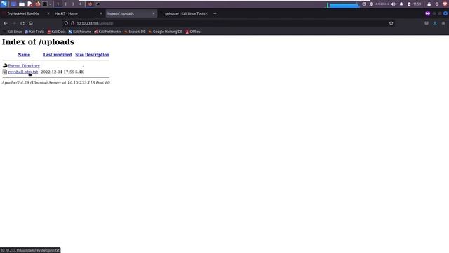The image size is (449, 253).
Task: Reload the current page
Action: point(22,23)
